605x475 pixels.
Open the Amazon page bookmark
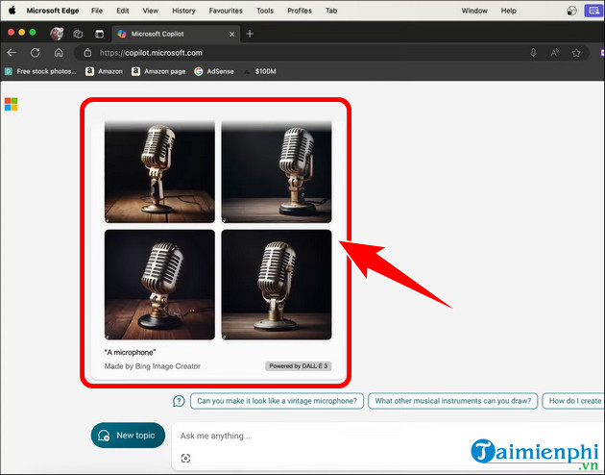coord(158,71)
